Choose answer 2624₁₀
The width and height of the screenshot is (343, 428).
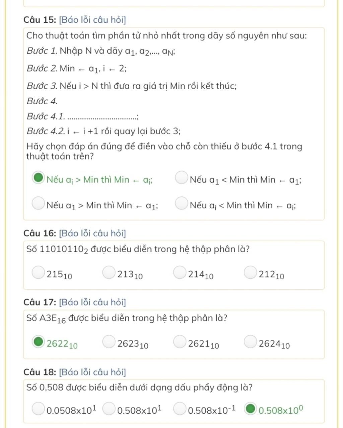250,341
